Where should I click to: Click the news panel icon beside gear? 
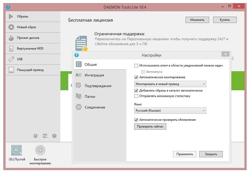45,136
